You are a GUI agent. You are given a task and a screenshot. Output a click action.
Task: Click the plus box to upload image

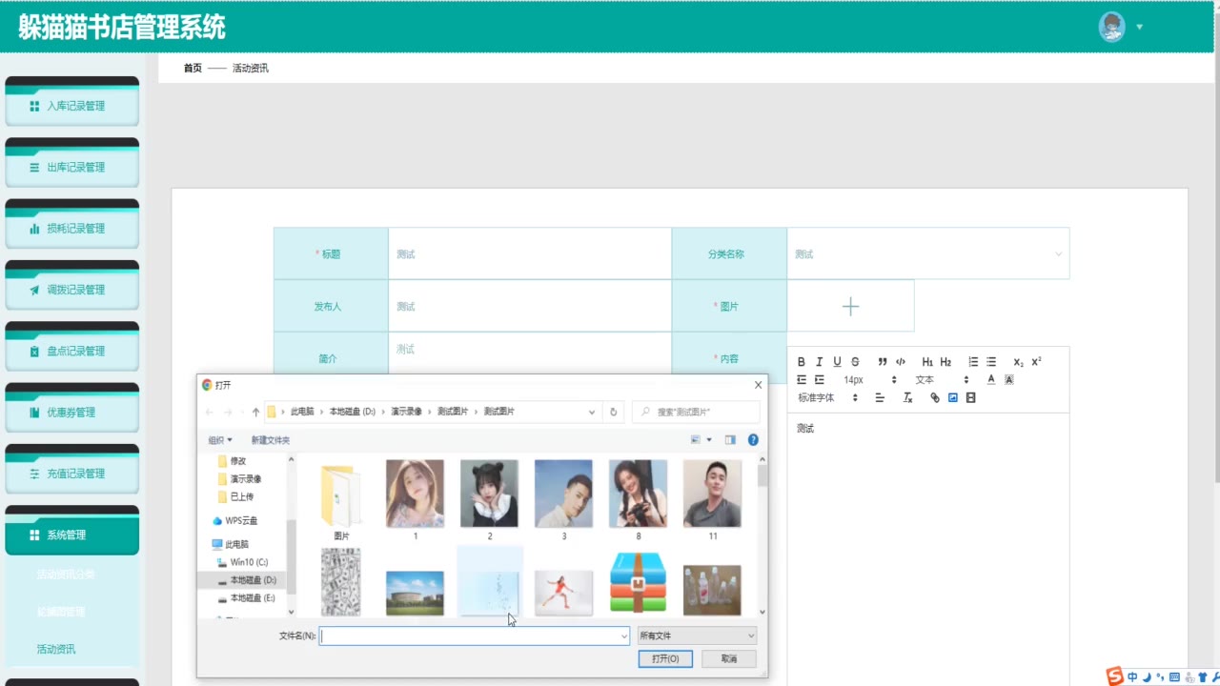[850, 306]
